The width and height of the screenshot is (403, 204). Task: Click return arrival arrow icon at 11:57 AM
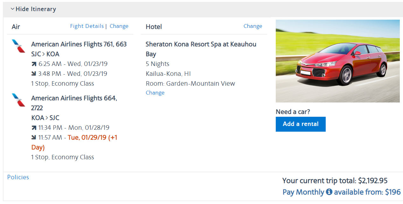point(34,138)
